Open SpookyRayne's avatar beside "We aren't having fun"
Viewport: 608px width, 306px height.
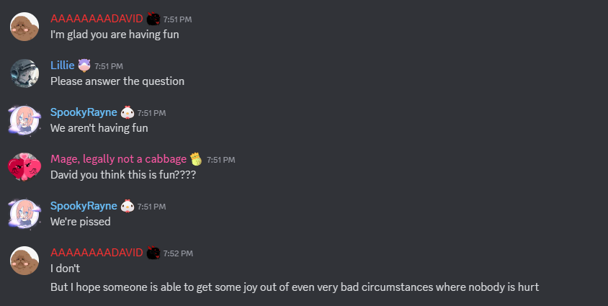[24, 120]
